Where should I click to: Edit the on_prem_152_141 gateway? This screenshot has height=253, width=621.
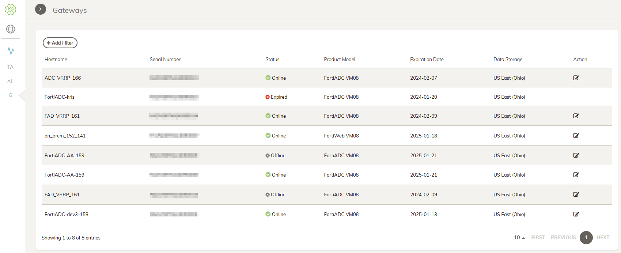click(x=576, y=136)
